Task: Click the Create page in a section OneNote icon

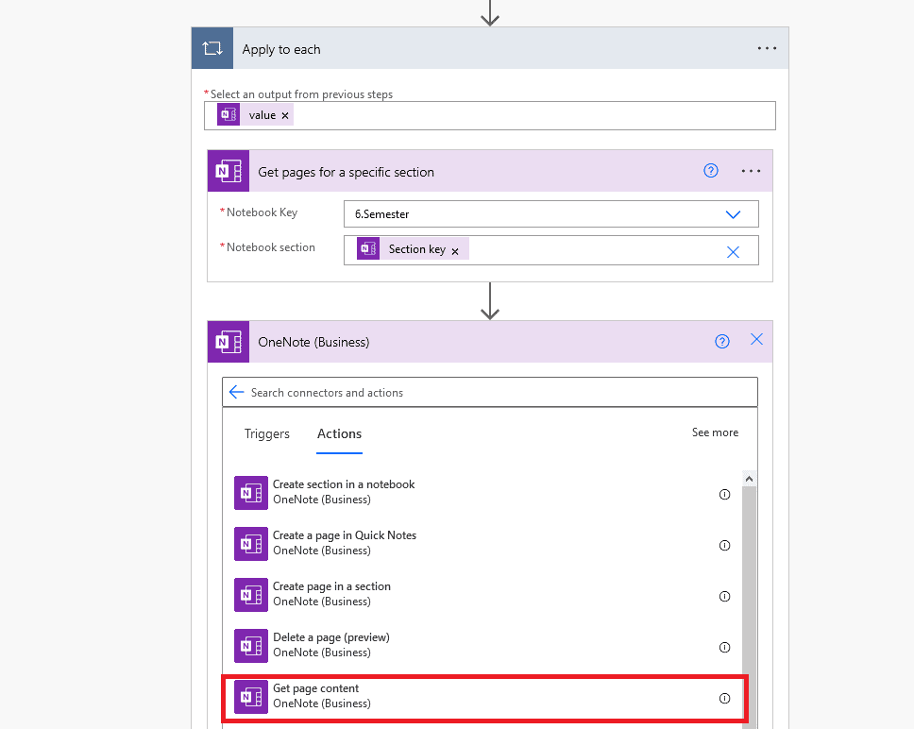Action: 251,595
